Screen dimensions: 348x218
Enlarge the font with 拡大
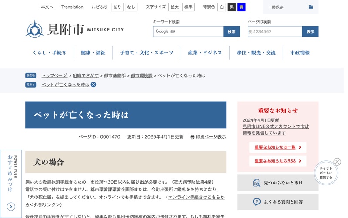(174, 7)
